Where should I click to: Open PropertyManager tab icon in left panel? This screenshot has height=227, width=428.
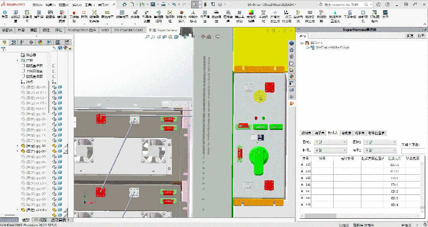click(x=13, y=42)
